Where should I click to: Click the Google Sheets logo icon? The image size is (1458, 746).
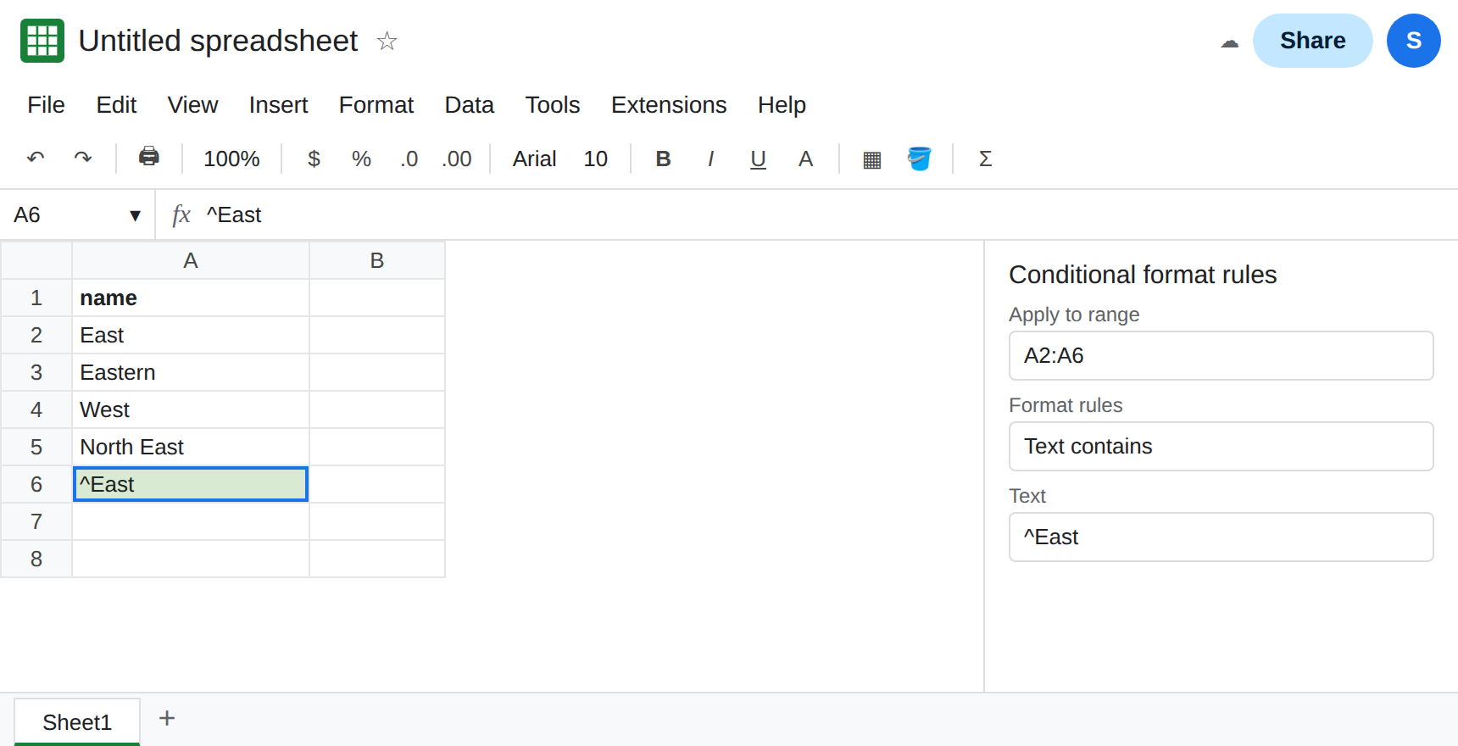pyautogui.click(x=42, y=41)
